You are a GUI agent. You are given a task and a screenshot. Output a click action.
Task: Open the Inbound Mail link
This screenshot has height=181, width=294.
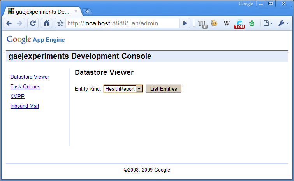[x=25, y=106]
